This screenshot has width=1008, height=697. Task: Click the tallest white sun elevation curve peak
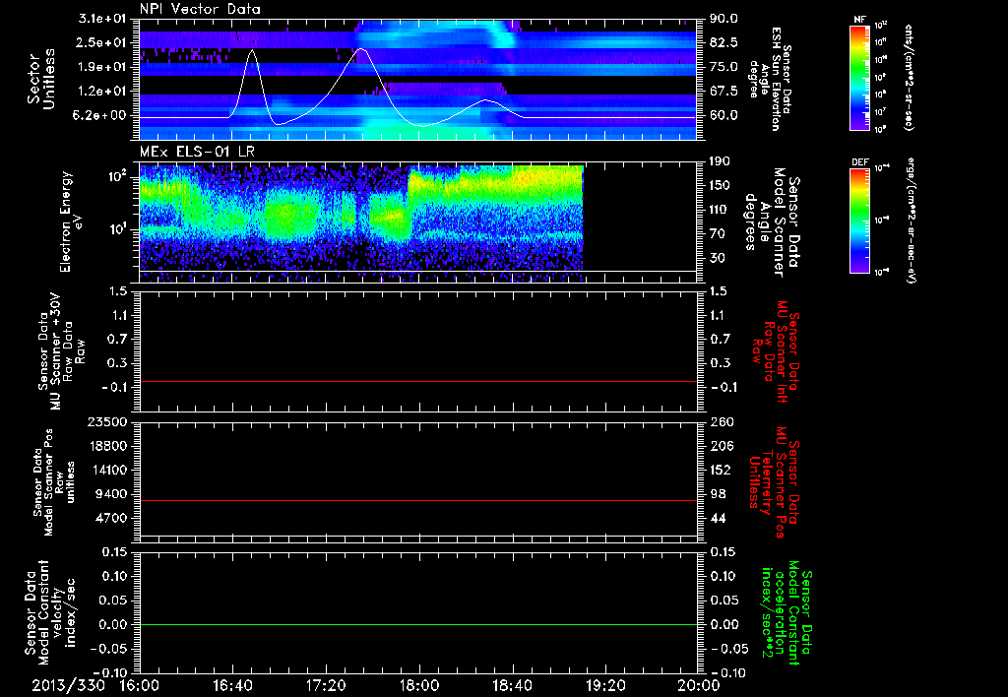[362, 49]
